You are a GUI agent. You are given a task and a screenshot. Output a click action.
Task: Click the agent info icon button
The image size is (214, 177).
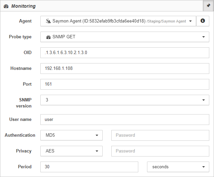(x=203, y=21)
